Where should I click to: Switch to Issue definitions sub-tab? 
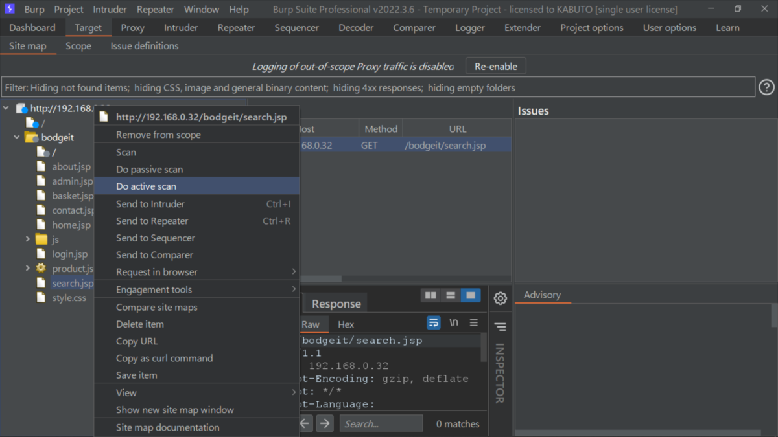[x=145, y=46]
